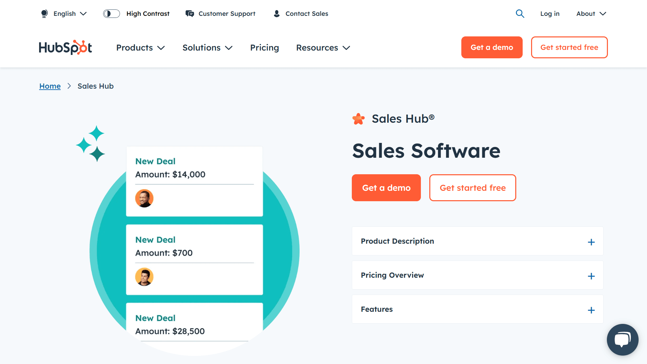Click the search magnifier icon
647x364 pixels.
pyautogui.click(x=520, y=14)
